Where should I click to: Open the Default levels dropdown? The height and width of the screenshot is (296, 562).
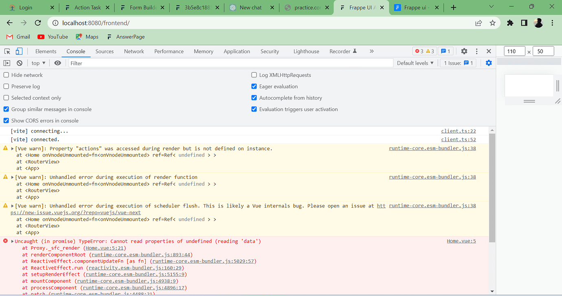coord(415,63)
